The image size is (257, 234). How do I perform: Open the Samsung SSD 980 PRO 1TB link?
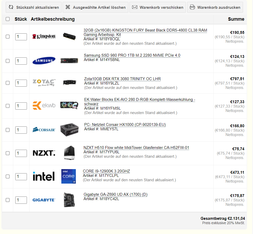click(x=132, y=55)
